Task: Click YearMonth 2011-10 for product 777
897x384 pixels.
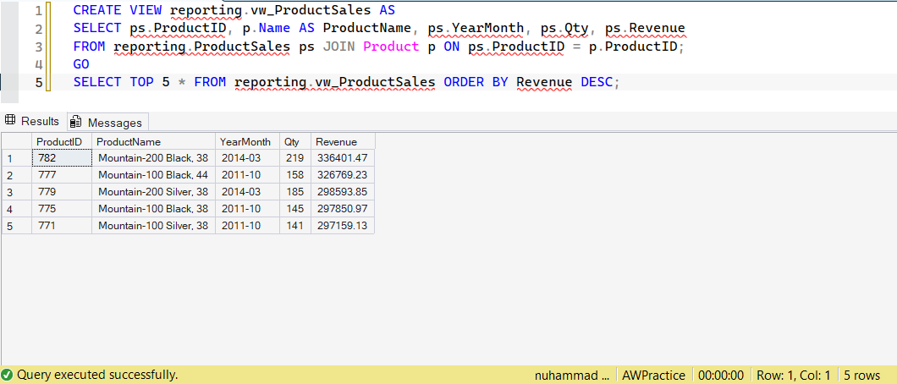Action: point(247,174)
